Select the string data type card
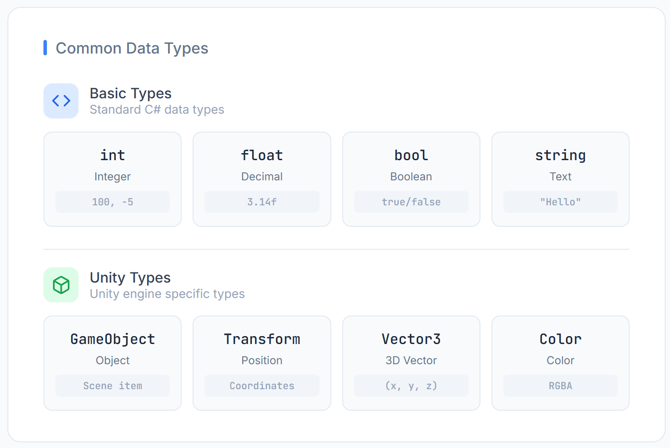This screenshot has height=448, width=670. click(x=560, y=179)
